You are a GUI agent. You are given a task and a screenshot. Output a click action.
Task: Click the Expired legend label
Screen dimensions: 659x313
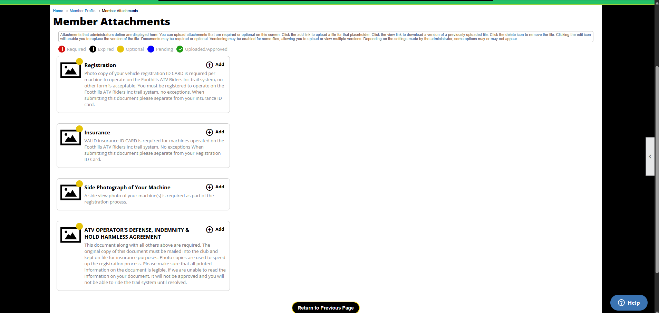(x=106, y=49)
